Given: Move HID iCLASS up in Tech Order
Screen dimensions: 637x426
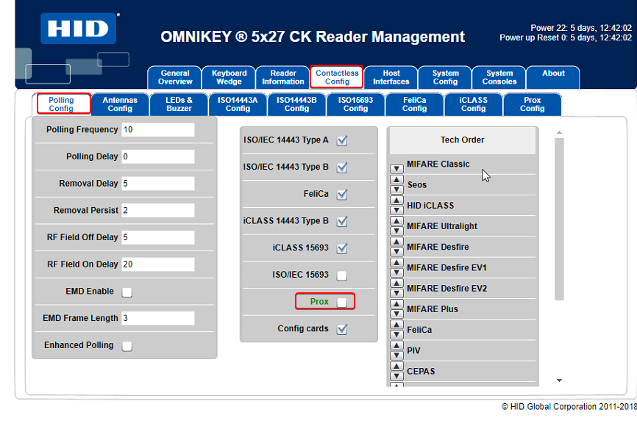Looking at the screenshot, I should 396,201.
